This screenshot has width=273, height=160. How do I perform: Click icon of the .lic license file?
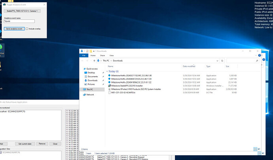[x=109, y=92]
